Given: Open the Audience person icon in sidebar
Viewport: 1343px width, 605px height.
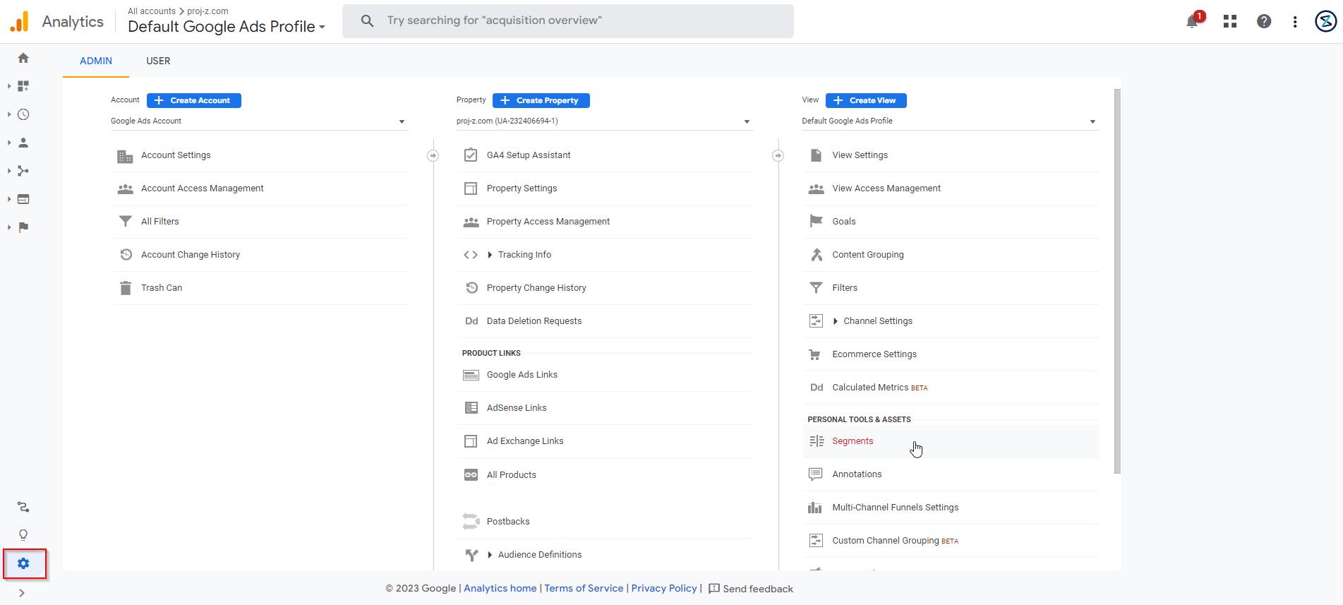Looking at the screenshot, I should tap(23, 143).
